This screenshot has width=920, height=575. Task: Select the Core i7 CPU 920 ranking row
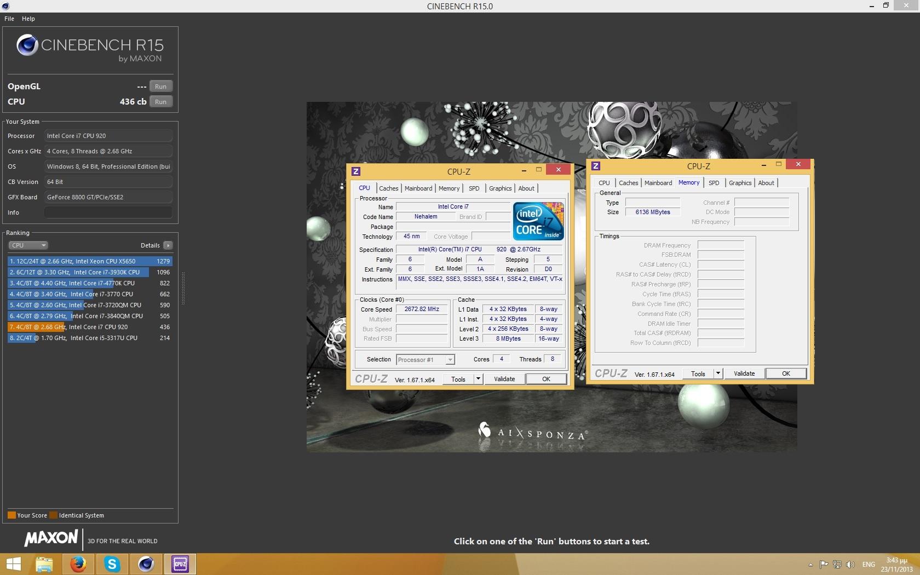90,327
